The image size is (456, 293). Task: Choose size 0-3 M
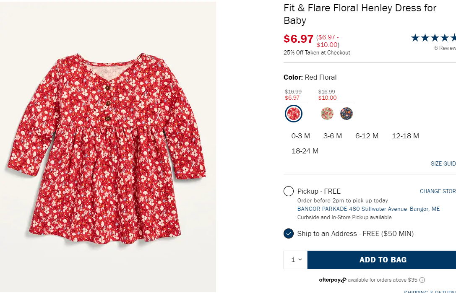301,136
